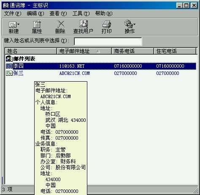The width and height of the screenshot is (200, 195).
Task: Expand the dropdown arrow next to 操作
Action: pos(134,25)
